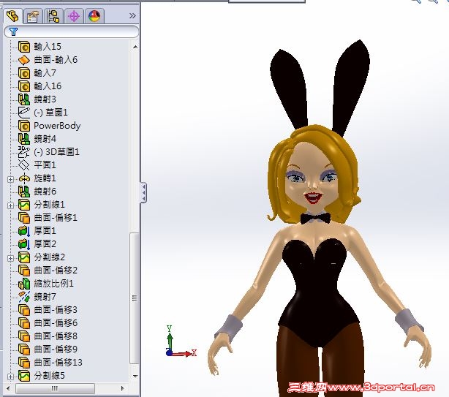Collapse the panel using splitter handle
This screenshot has width=449, height=397.
pos(143,192)
